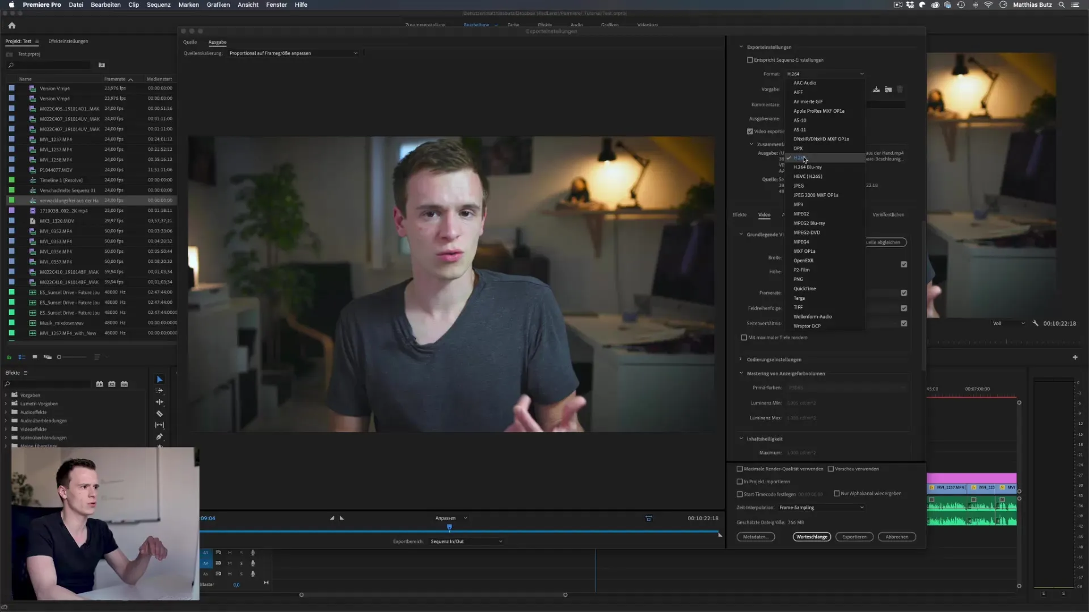Click aspect ratio correction icon in preview

[x=648, y=518]
